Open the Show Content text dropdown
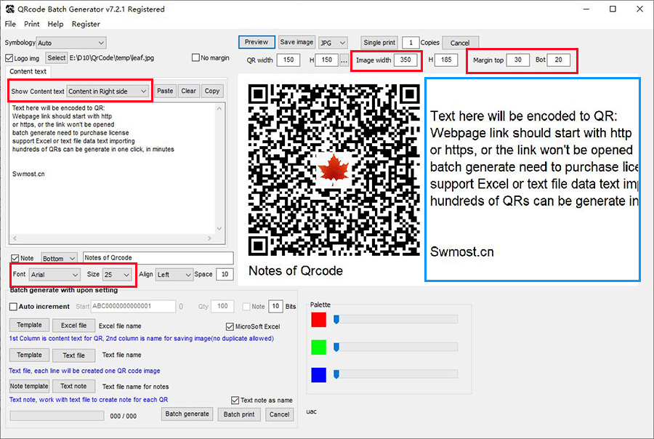 (x=108, y=91)
